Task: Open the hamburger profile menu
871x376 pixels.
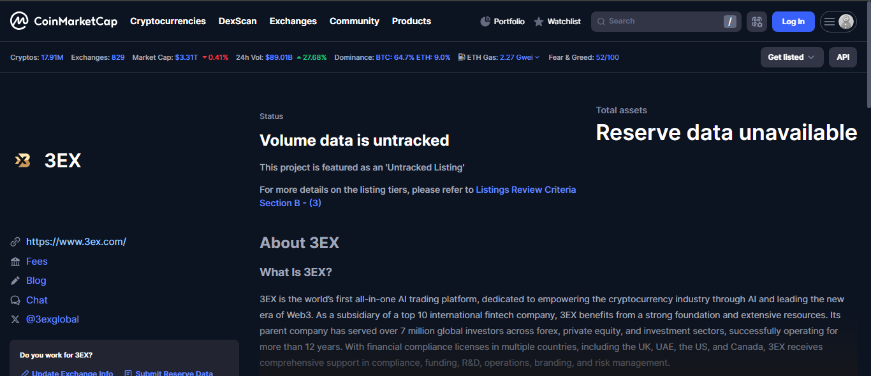Action: (x=829, y=22)
